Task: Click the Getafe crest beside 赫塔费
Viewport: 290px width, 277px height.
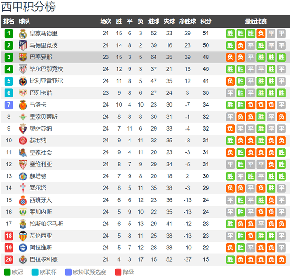Action: (x=23, y=176)
